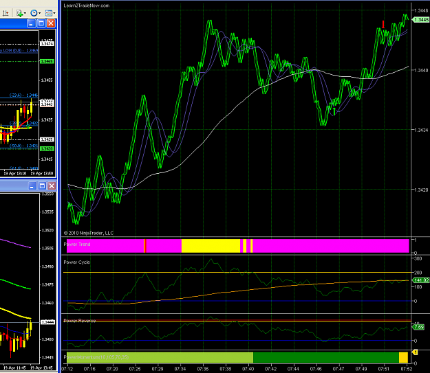Click the 7.68 Power Reverse value tag
Screen dimensions: 430x373
tap(418, 327)
